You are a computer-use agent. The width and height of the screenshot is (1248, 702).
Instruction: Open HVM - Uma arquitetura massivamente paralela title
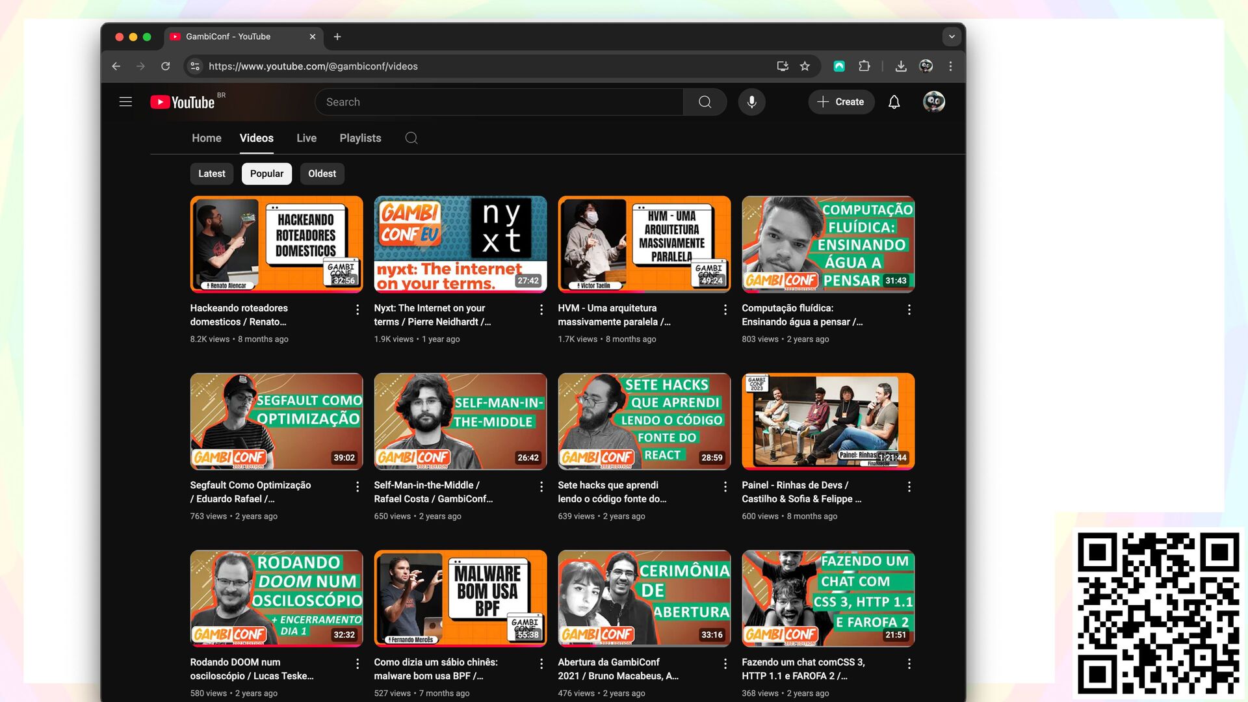pyautogui.click(x=614, y=315)
